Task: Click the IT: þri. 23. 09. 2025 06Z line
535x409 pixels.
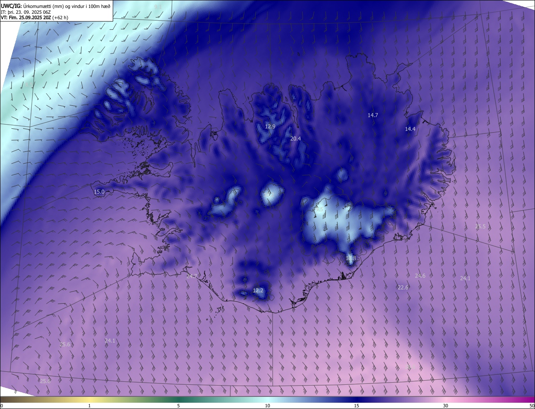Action: 25,12
